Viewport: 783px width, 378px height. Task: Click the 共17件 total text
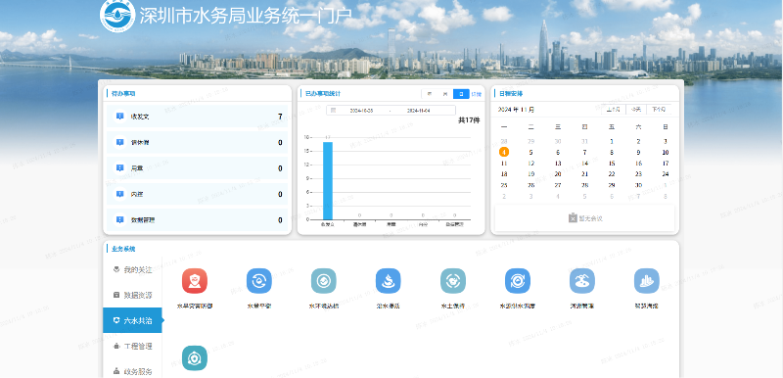click(x=469, y=120)
